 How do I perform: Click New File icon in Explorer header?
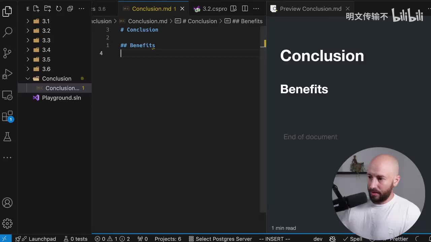(36, 9)
